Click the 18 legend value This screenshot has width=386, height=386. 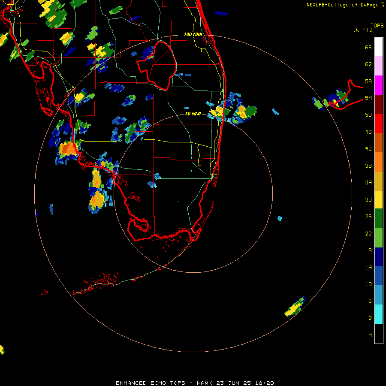[x=368, y=250]
